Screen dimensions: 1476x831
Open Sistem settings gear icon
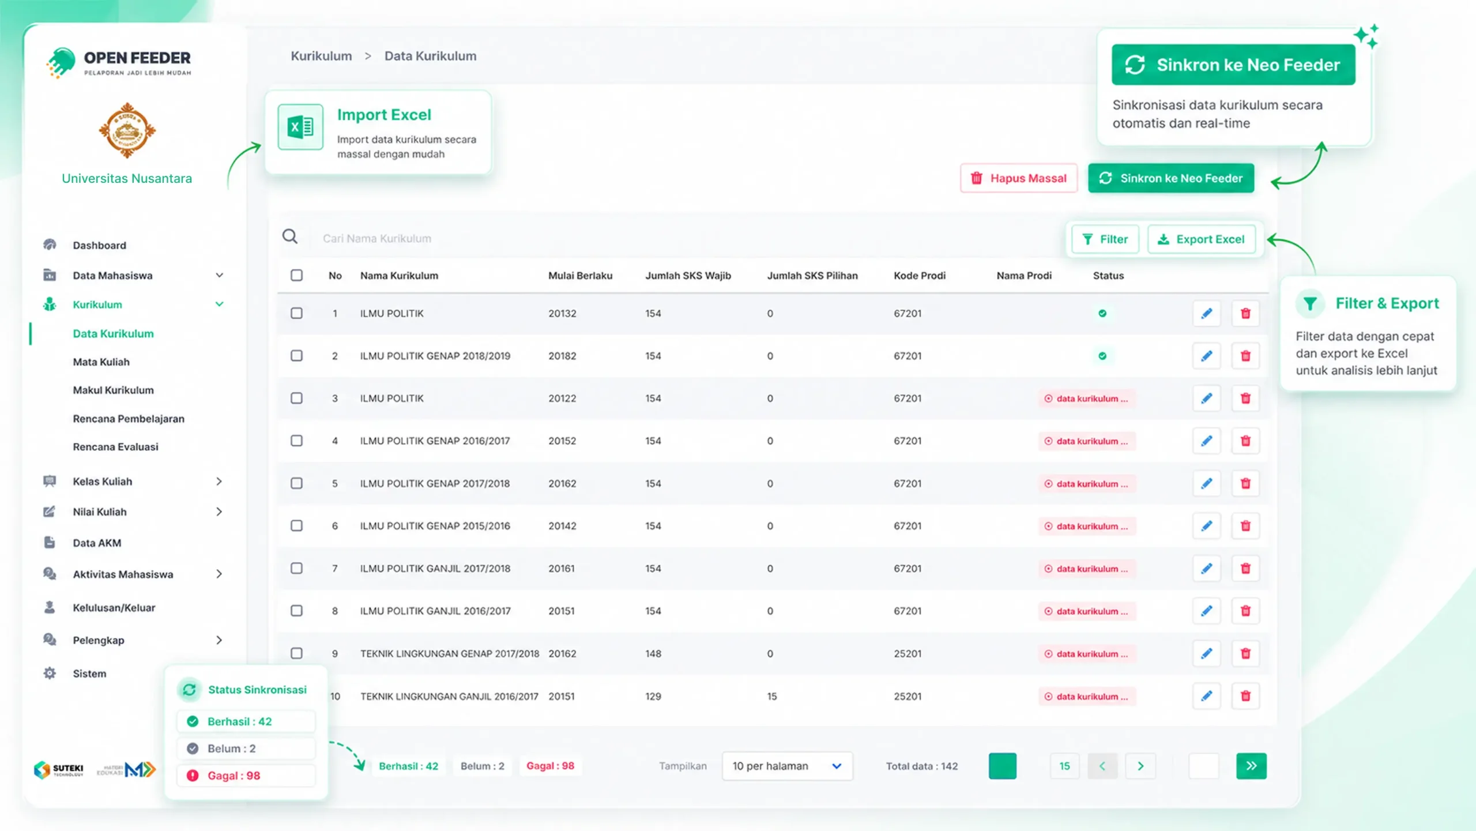point(50,673)
